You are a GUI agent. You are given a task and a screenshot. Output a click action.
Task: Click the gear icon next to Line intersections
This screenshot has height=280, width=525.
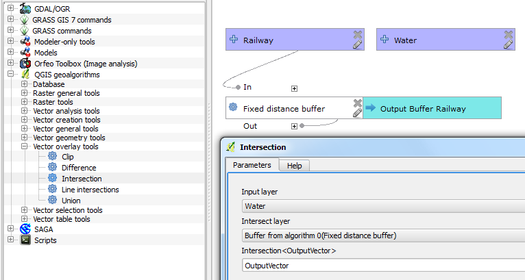tap(53, 189)
